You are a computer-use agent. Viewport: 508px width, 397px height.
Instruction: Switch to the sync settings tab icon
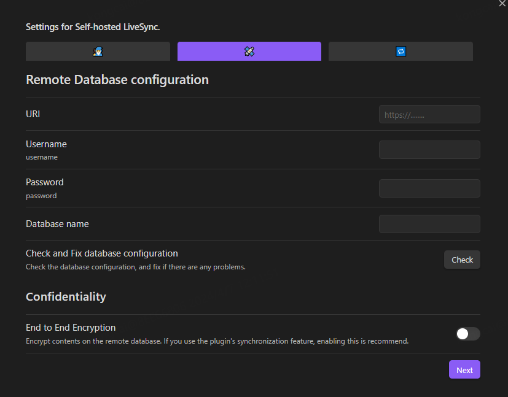(401, 52)
